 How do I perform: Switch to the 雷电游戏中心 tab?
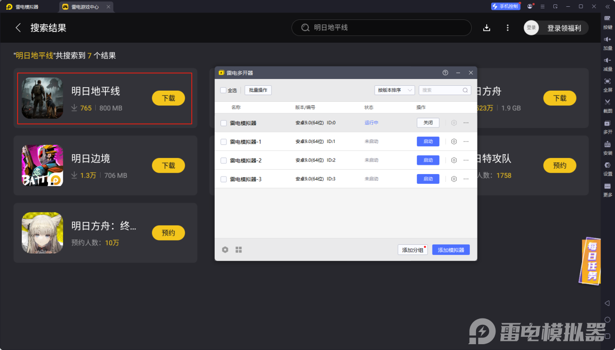(x=85, y=7)
